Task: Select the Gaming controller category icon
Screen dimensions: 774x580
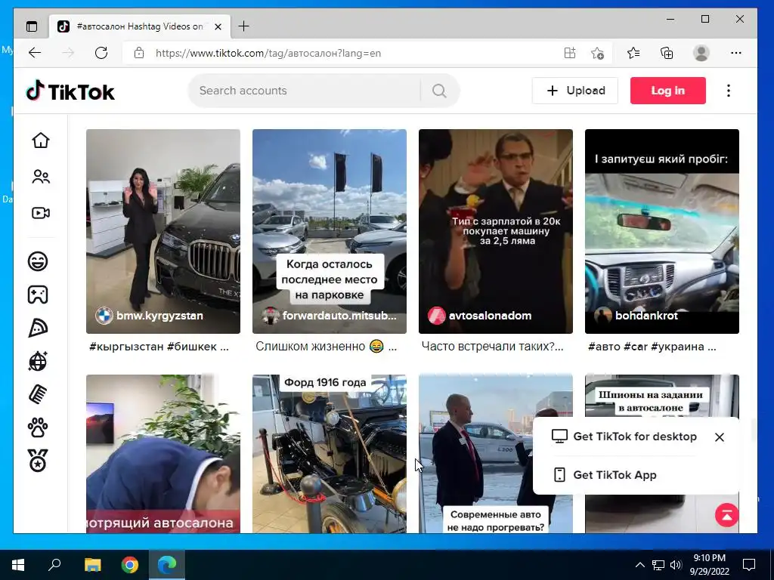Action: 38,295
